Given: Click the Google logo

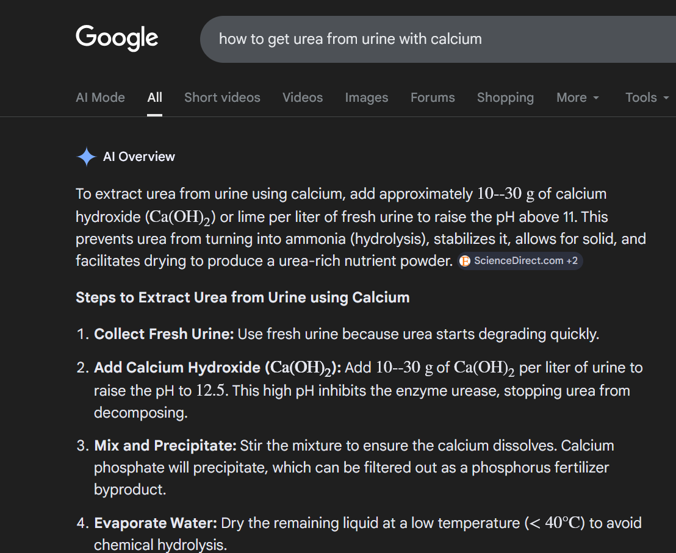Looking at the screenshot, I should point(117,38).
